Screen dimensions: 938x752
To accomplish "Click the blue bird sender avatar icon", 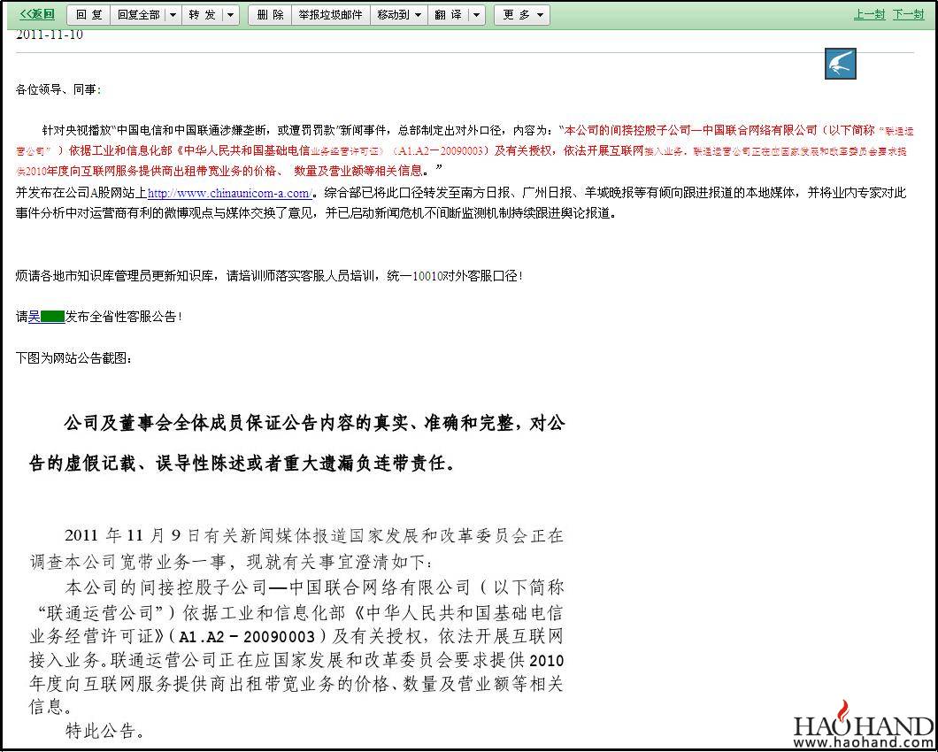I will point(841,64).
